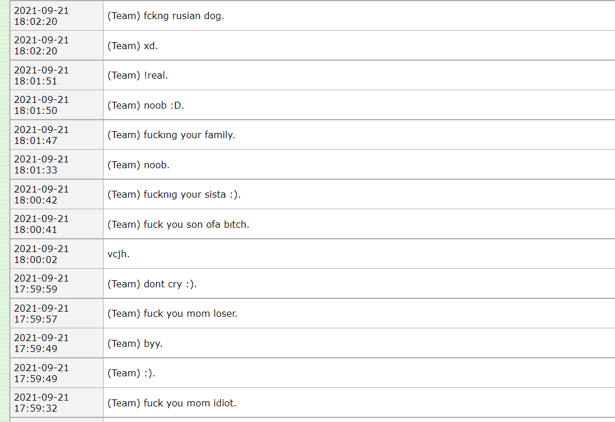The height and width of the screenshot is (422, 615).
Task: Select the "(Team) !real." chat message
Action: click(x=138, y=75)
